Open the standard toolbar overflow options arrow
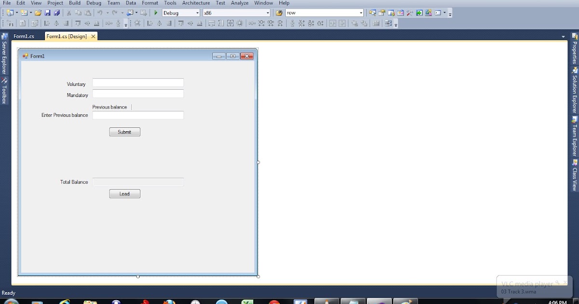Screen dimensions: 579x304 coord(450,14)
